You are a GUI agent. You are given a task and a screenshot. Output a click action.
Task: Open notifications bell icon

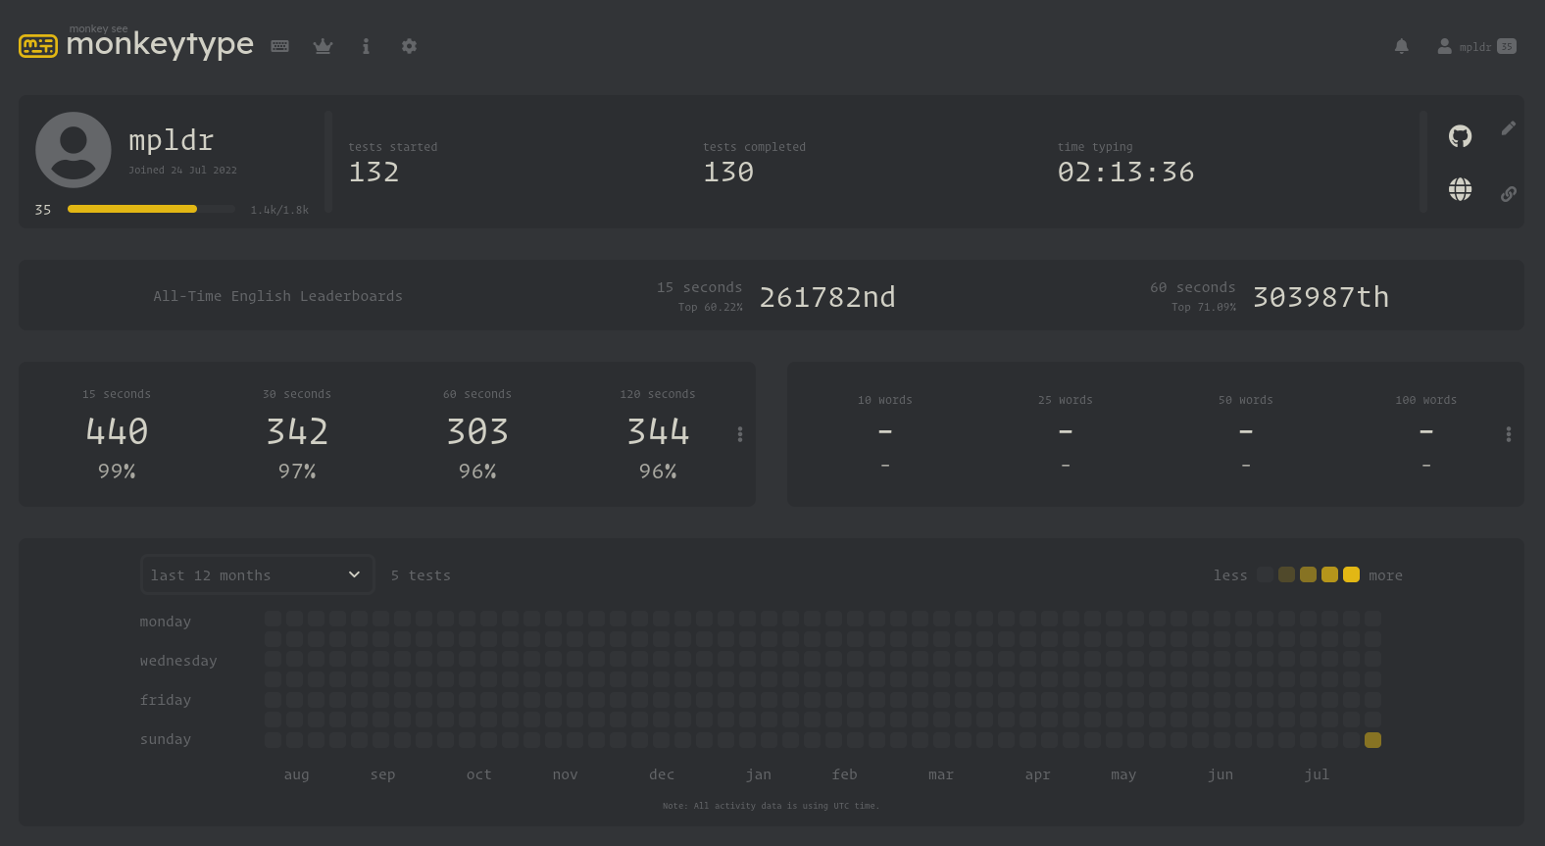1401,46
